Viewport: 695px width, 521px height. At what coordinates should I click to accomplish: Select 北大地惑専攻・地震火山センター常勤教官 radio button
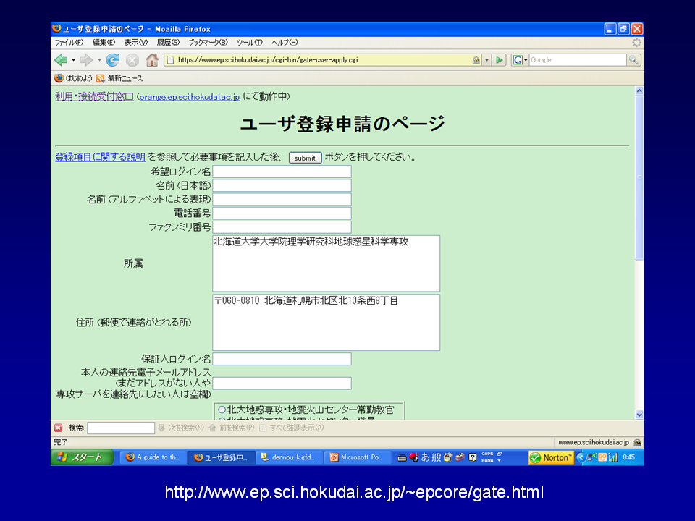click(x=222, y=410)
